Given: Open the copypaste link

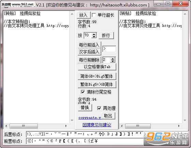Looking at the screenshot, I should point(90,118).
